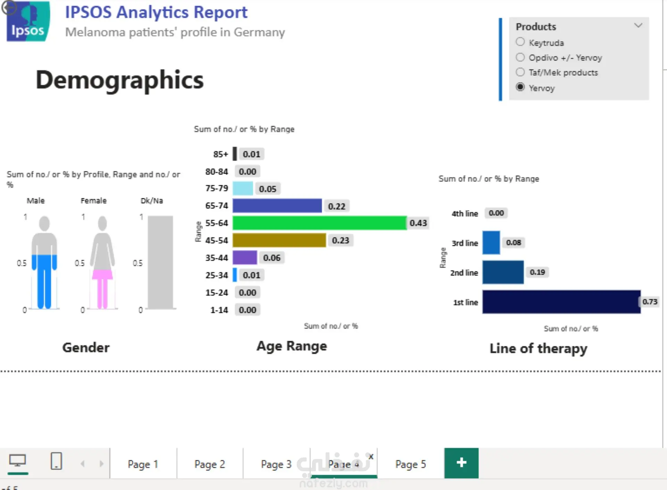Open Page 1 tab

(143, 464)
